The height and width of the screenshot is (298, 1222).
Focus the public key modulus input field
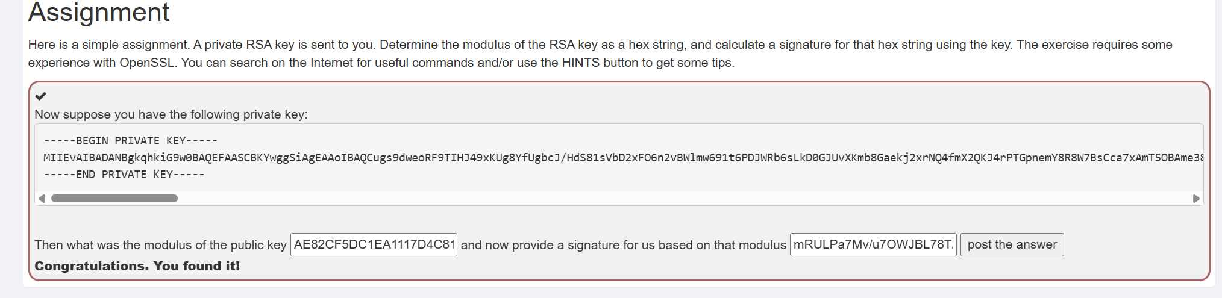click(x=374, y=244)
